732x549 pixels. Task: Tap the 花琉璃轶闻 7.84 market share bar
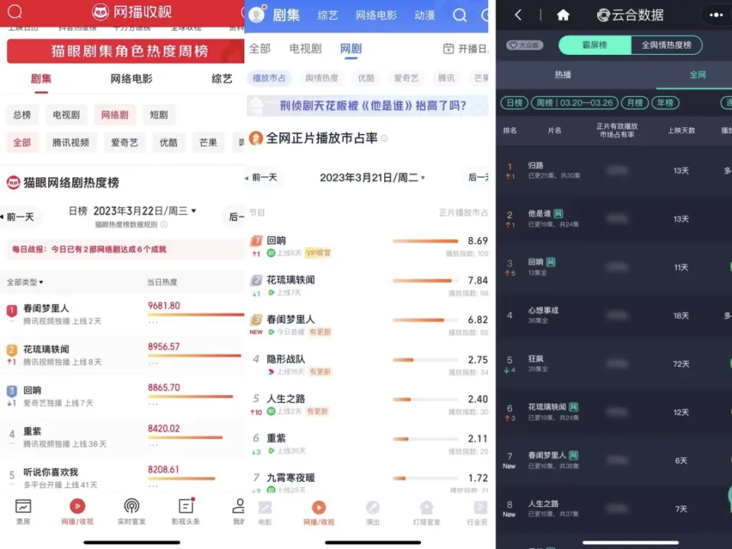pos(425,281)
